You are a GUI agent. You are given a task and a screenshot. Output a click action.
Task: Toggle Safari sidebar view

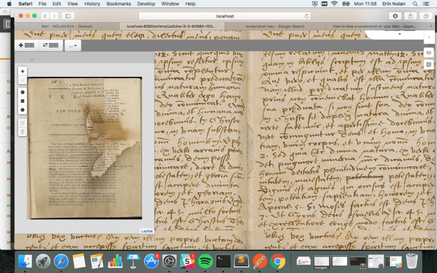(68, 15)
